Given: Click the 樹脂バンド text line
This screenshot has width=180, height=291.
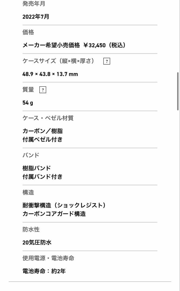Looking at the screenshot, I should (37, 168).
